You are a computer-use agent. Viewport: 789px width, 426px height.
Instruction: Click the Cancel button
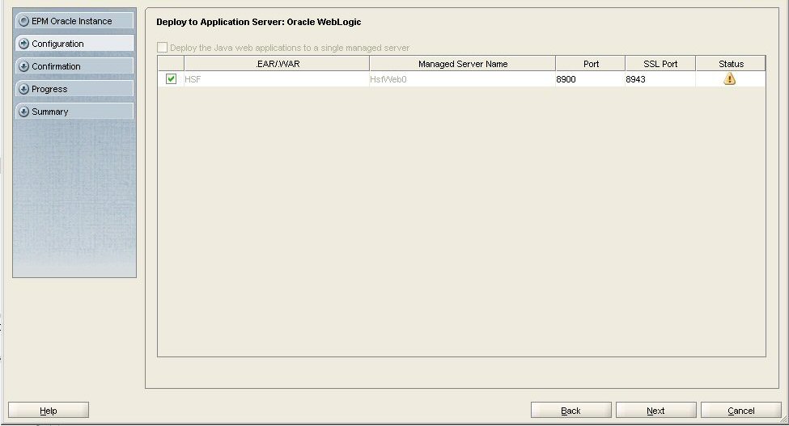741,411
